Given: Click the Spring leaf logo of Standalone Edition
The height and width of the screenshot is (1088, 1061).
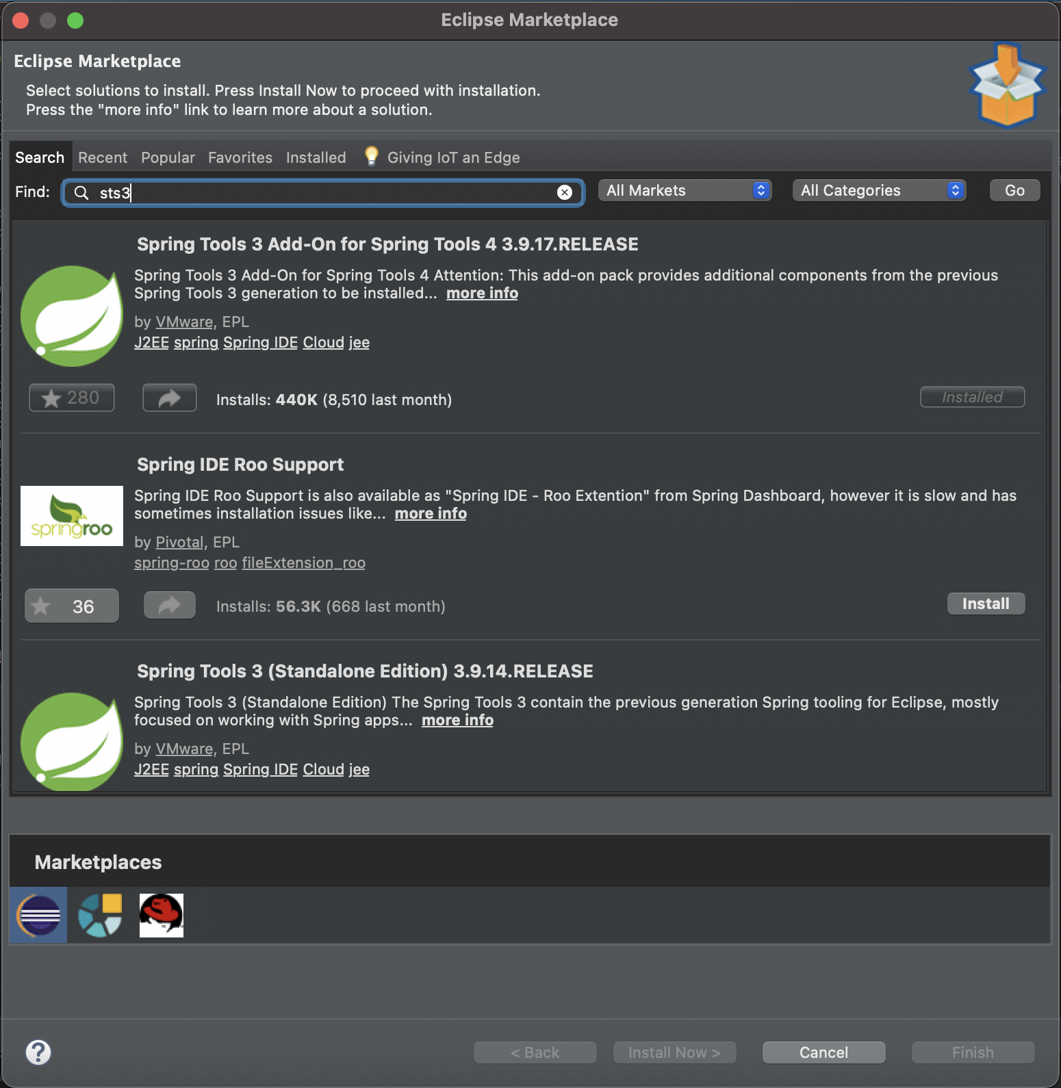Looking at the screenshot, I should point(72,742).
